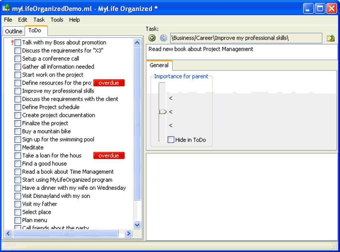Switch to the Outline tab
This screenshot has height=252, width=340.
point(14,31)
